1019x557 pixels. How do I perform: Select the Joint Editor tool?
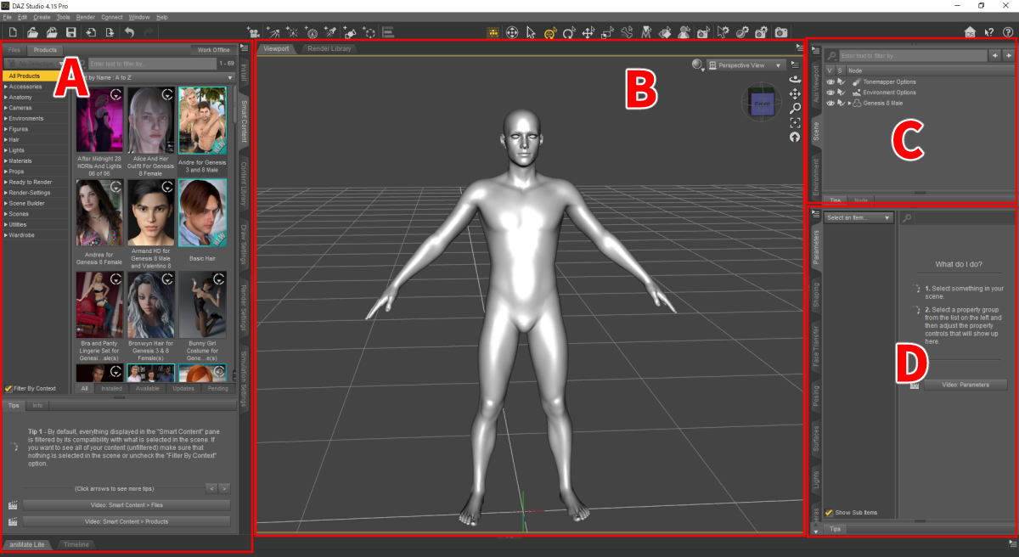click(x=628, y=32)
